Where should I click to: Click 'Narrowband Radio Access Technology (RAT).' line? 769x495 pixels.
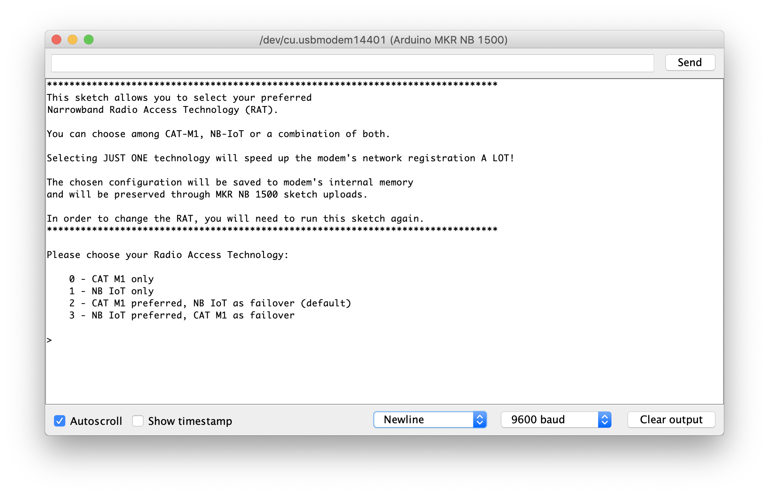coord(162,110)
